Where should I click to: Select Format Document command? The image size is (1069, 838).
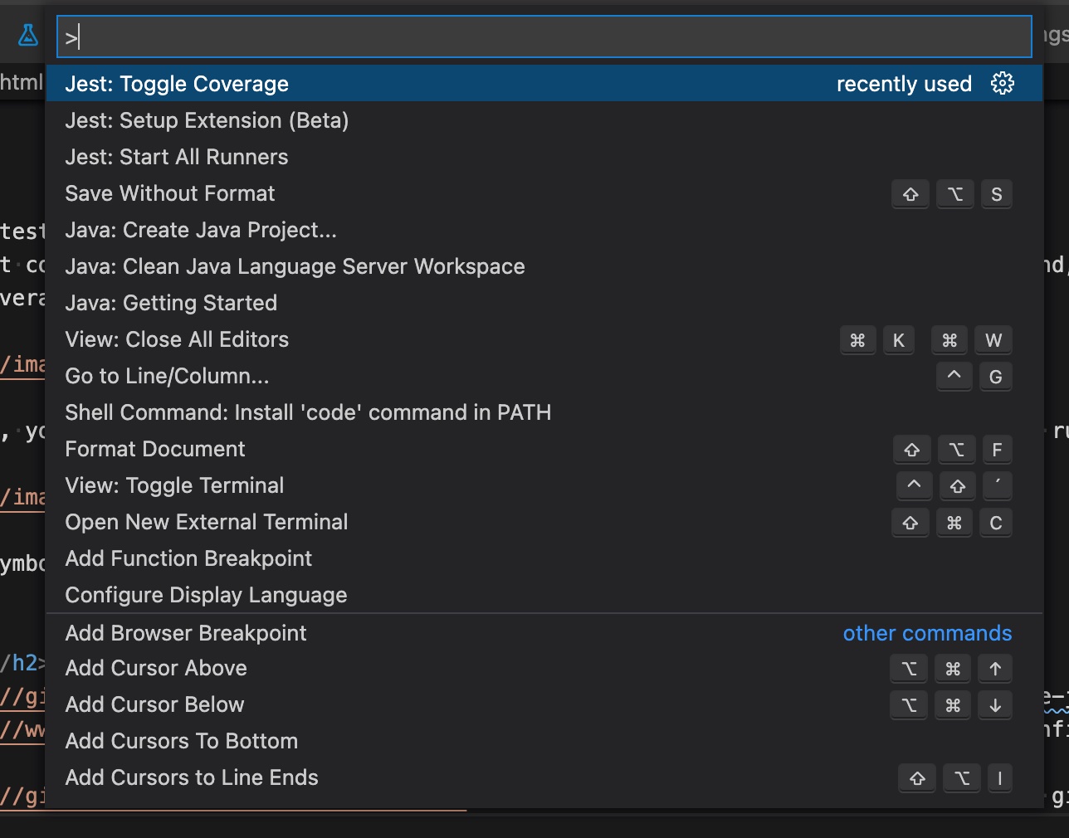pos(544,449)
